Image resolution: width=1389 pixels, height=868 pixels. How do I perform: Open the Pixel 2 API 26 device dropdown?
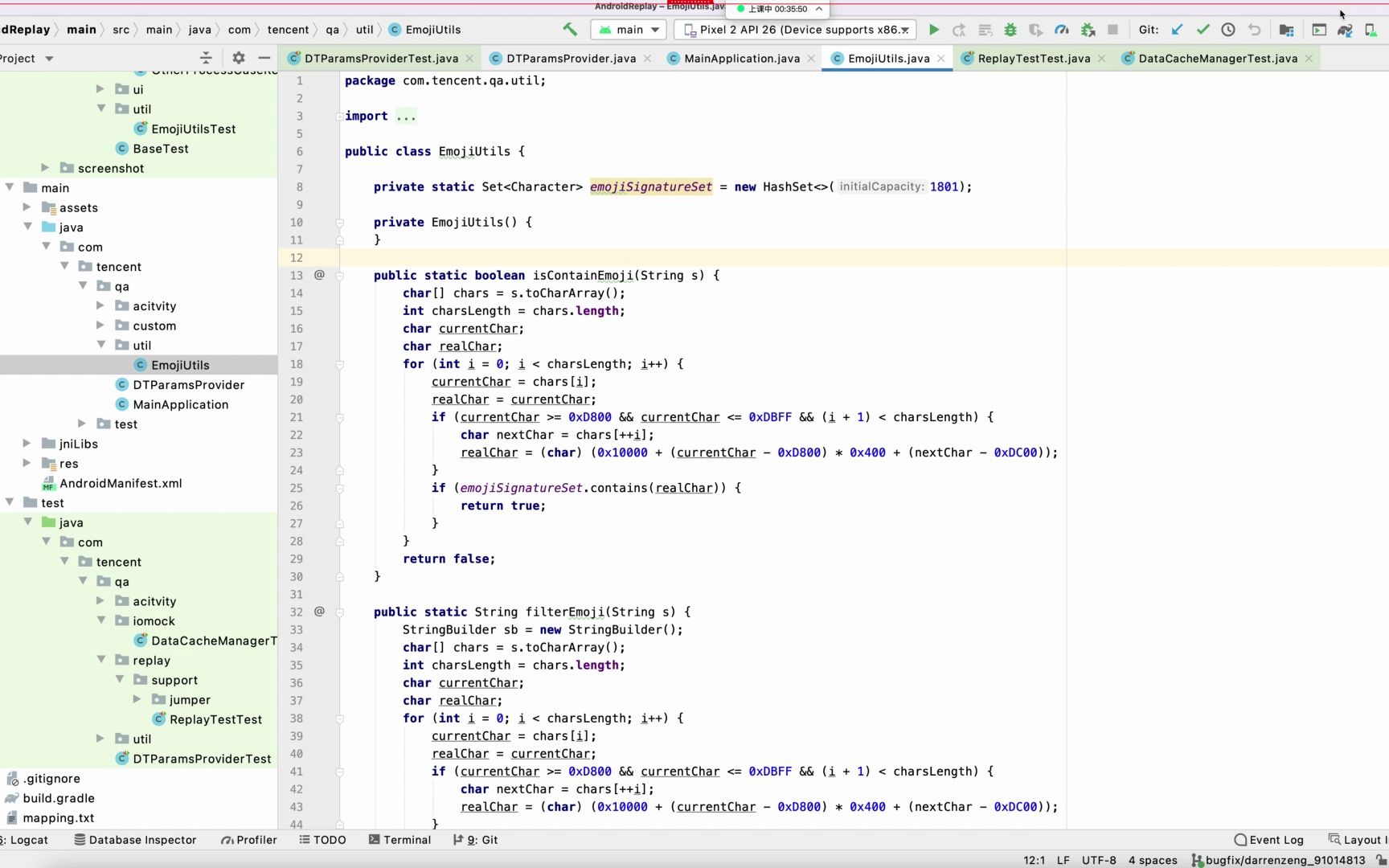794,30
